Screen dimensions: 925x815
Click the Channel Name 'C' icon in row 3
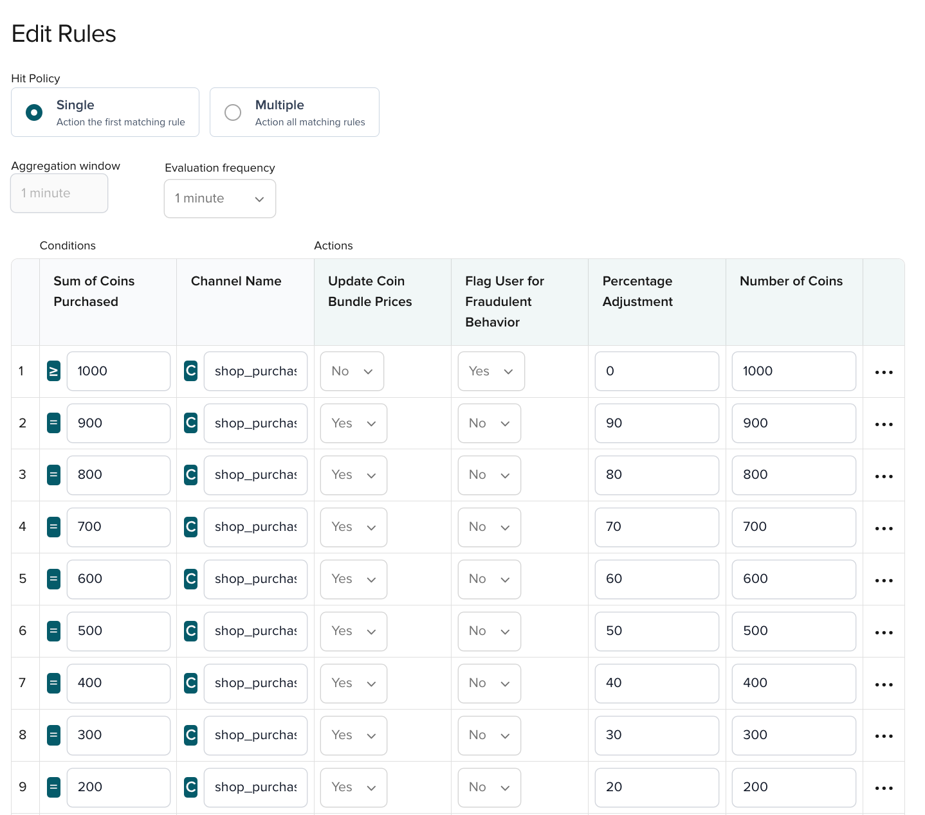[191, 475]
